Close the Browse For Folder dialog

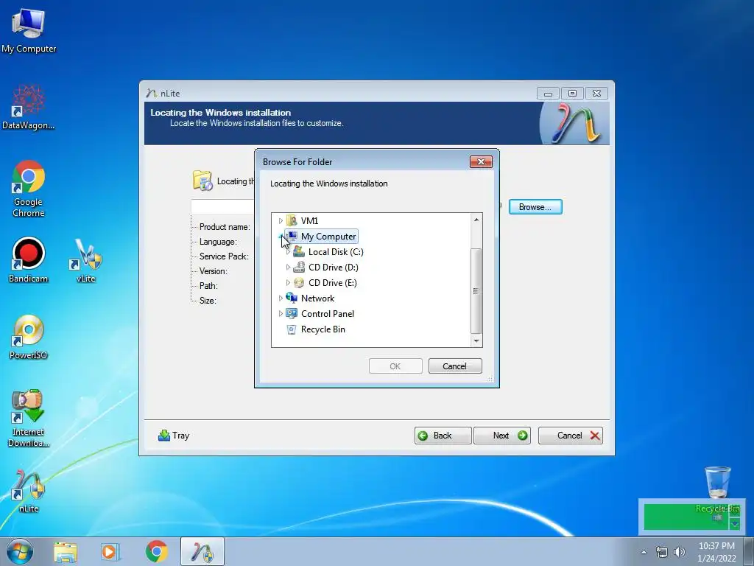[x=481, y=161]
